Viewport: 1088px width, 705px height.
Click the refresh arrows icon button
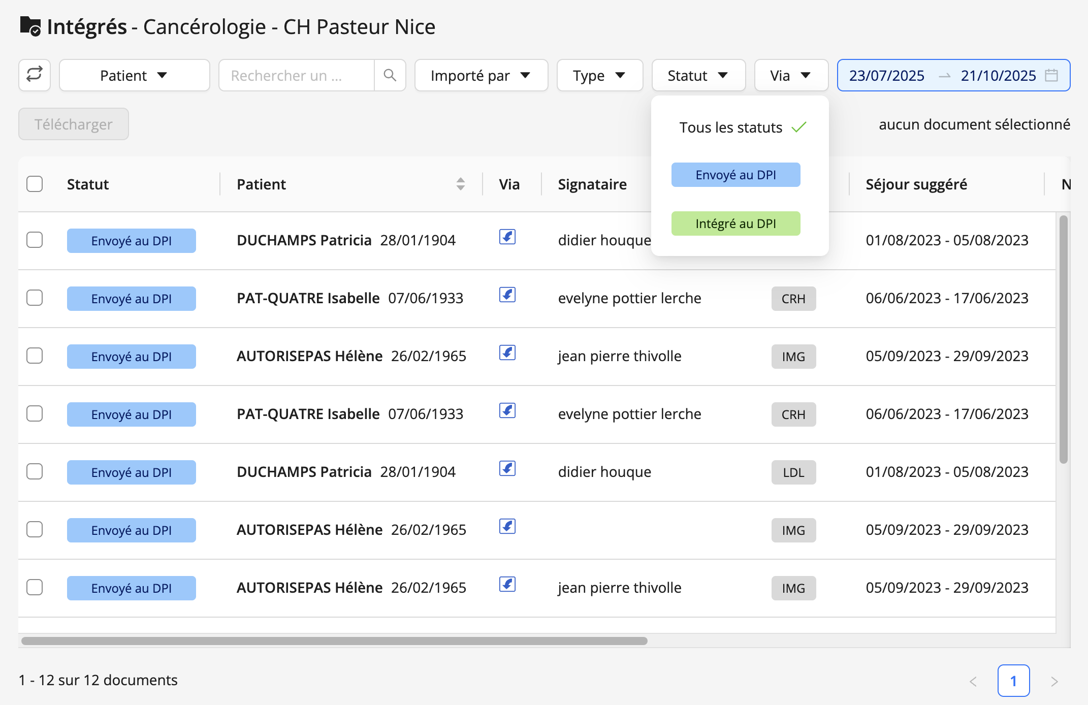point(35,75)
